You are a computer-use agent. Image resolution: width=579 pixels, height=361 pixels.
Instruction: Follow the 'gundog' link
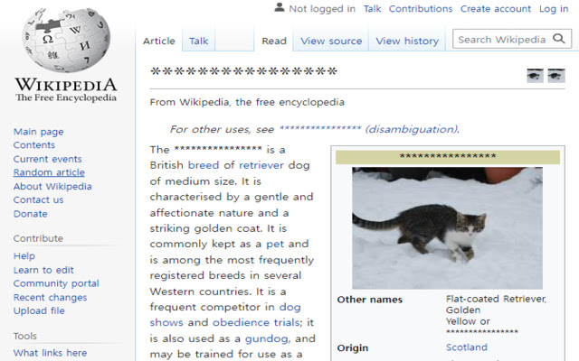coord(267,339)
